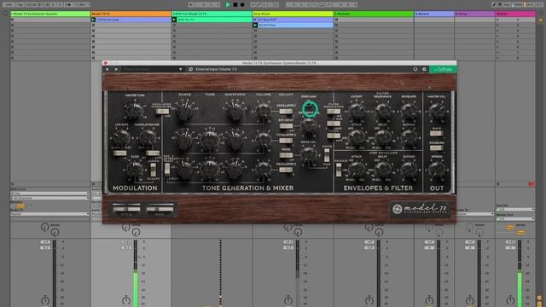This screenshot has width=546, height=307.
Task: Toggle the Oscillator 2 on/off switch
Action: coord(286,140)
